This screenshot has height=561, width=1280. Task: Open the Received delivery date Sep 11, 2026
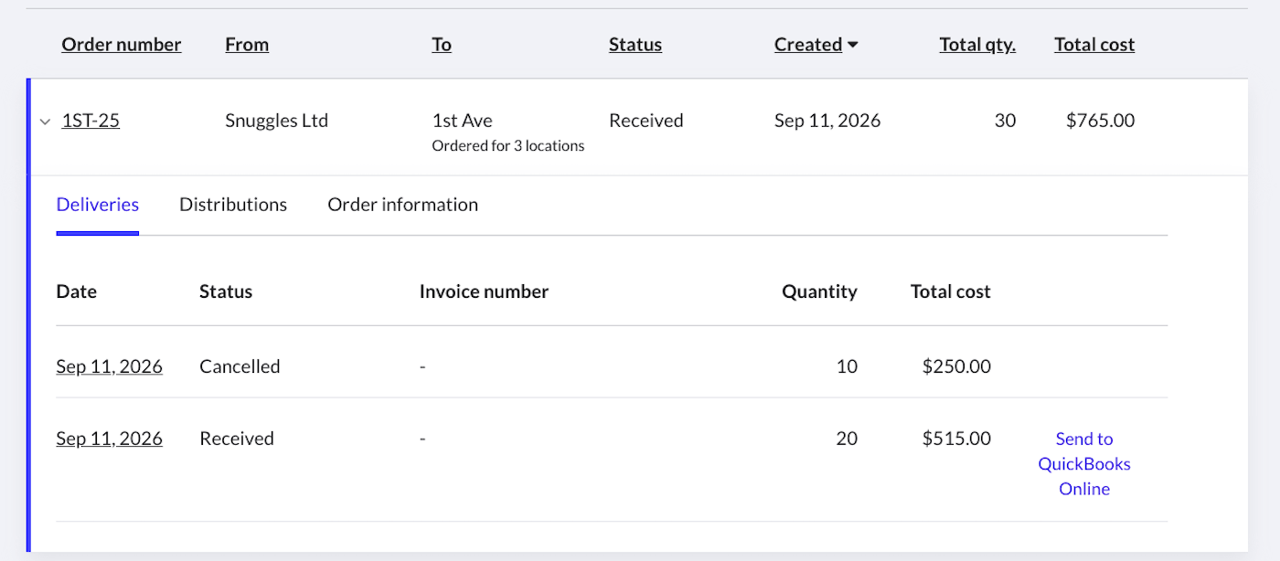tap(110, 439)
